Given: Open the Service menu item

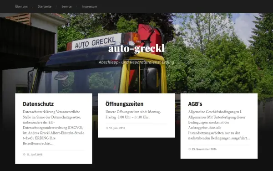Looking at the screenshot, I should (66, 6).
